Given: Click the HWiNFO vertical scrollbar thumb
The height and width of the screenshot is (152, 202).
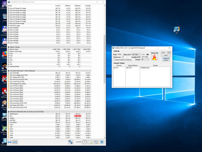Looking at the screenshot, I should click(x=104, y=59).
